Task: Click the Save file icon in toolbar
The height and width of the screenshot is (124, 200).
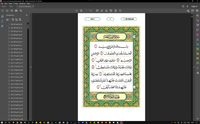Action: (x=2, y=11)
